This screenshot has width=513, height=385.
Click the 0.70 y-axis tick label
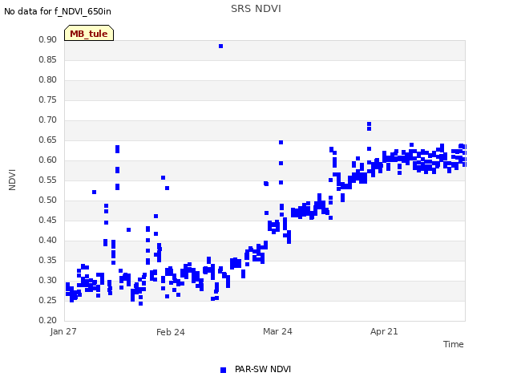(47, 120)
